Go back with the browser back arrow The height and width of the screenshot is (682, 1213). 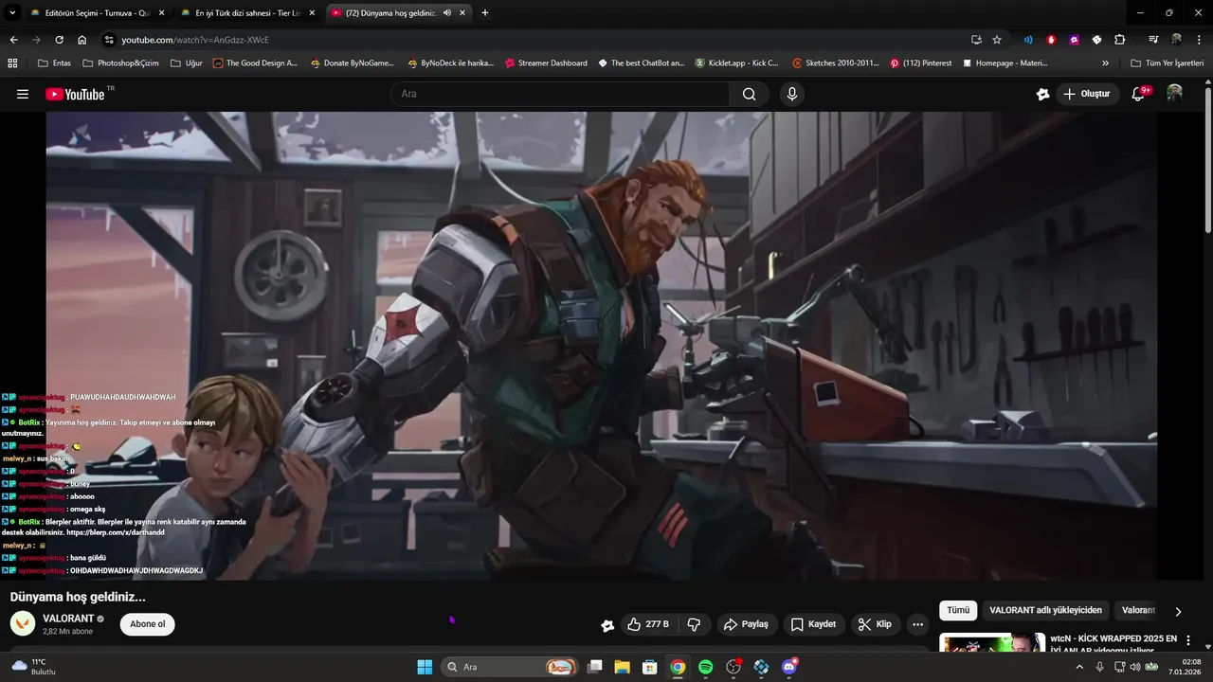13,40
